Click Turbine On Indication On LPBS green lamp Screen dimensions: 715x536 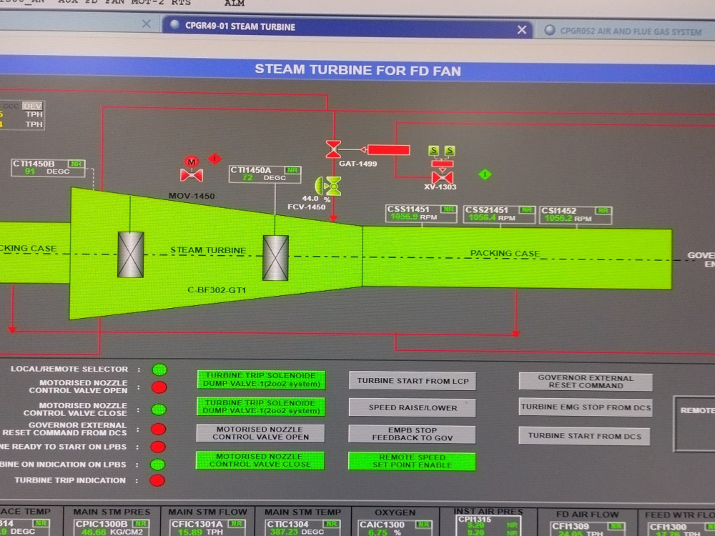coord(158,465)
